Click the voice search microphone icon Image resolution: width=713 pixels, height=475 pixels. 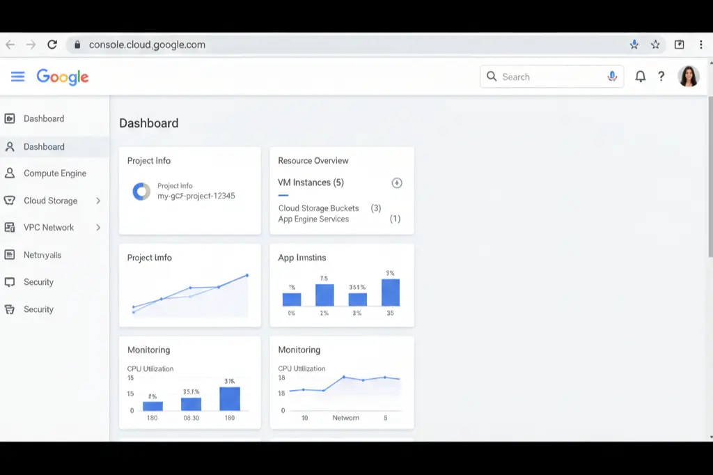click(x=612, y=77)
